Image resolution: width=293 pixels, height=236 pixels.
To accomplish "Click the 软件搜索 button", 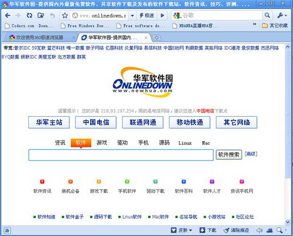I will click(229, 155).
